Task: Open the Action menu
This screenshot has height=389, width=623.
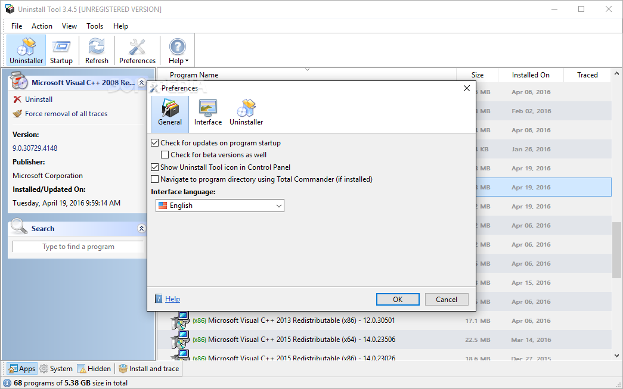Action: point(42,26)
